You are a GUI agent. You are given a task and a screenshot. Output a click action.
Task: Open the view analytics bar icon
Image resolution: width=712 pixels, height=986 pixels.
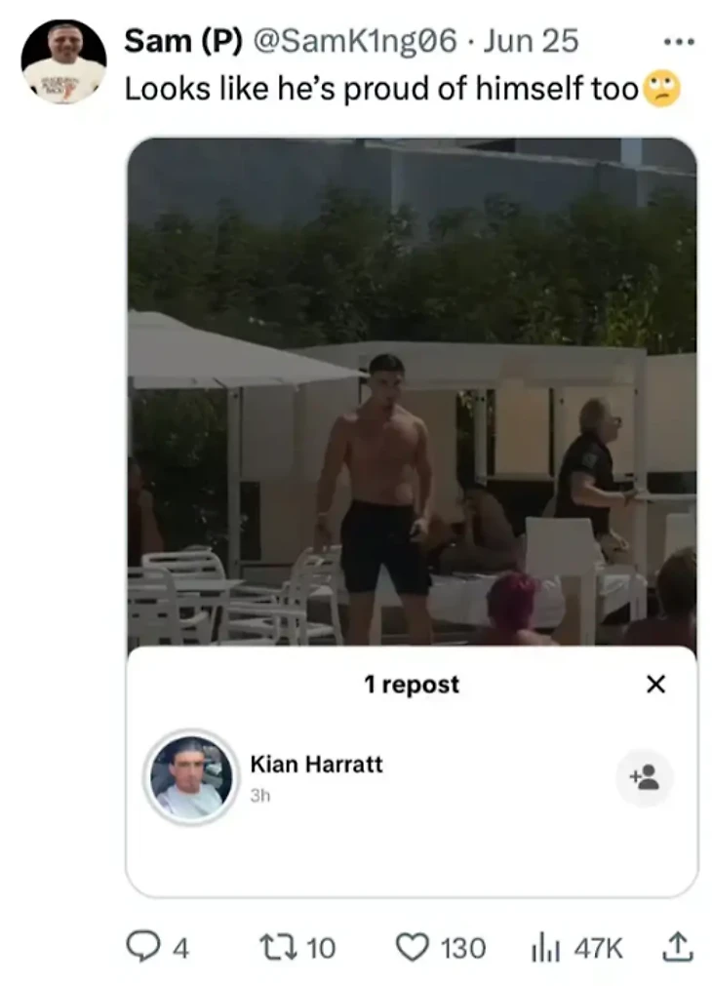(x=545, y=949)
